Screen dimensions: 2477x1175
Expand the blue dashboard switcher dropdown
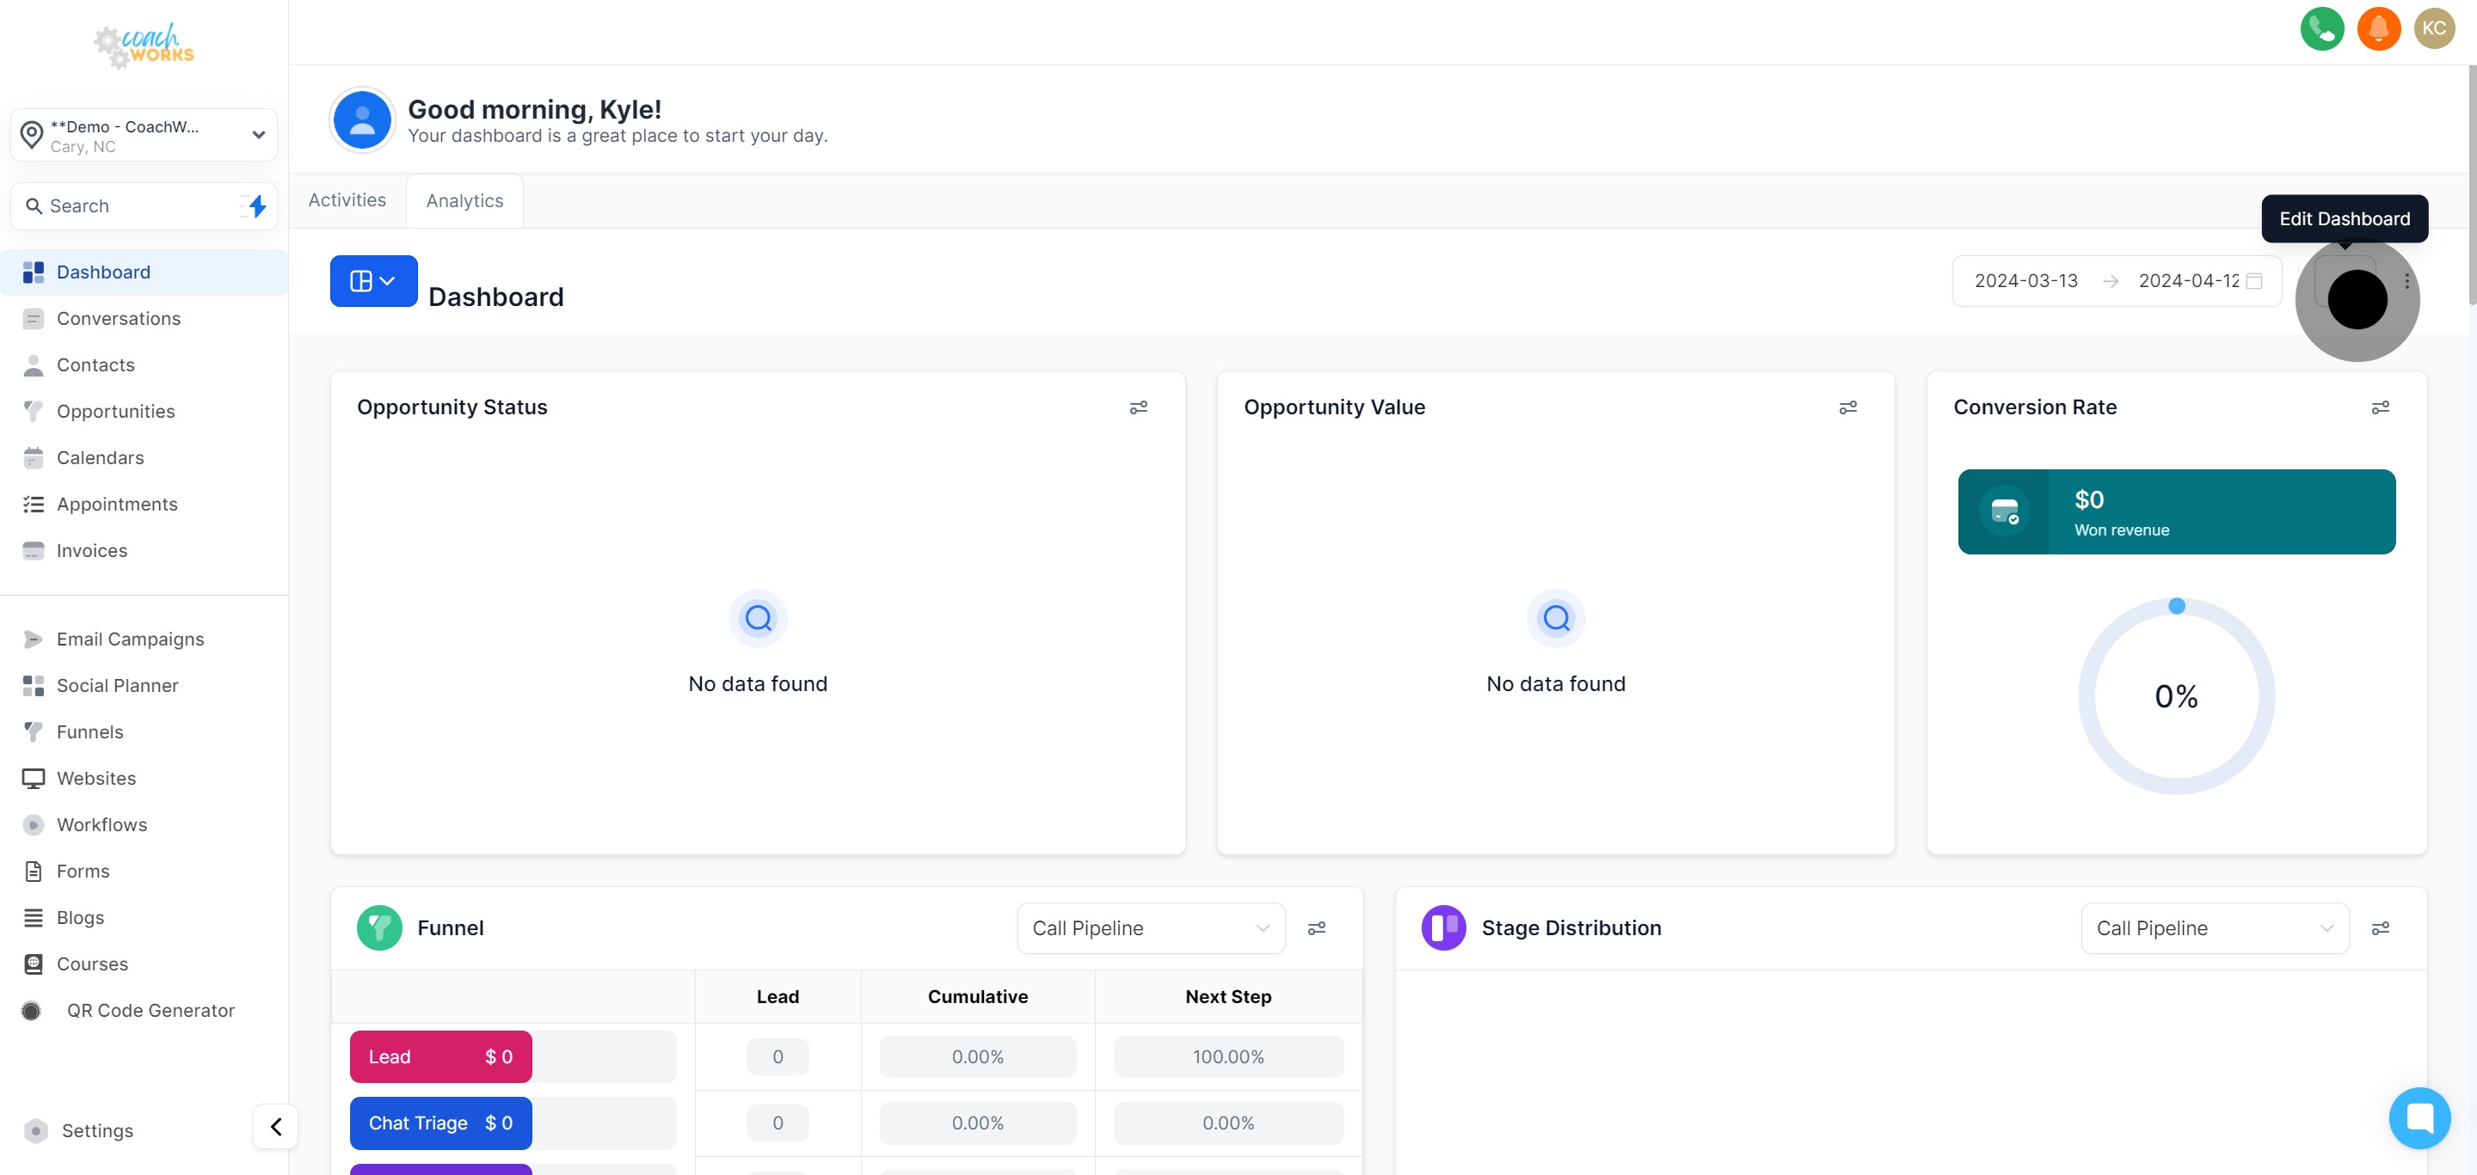(373, 280)
